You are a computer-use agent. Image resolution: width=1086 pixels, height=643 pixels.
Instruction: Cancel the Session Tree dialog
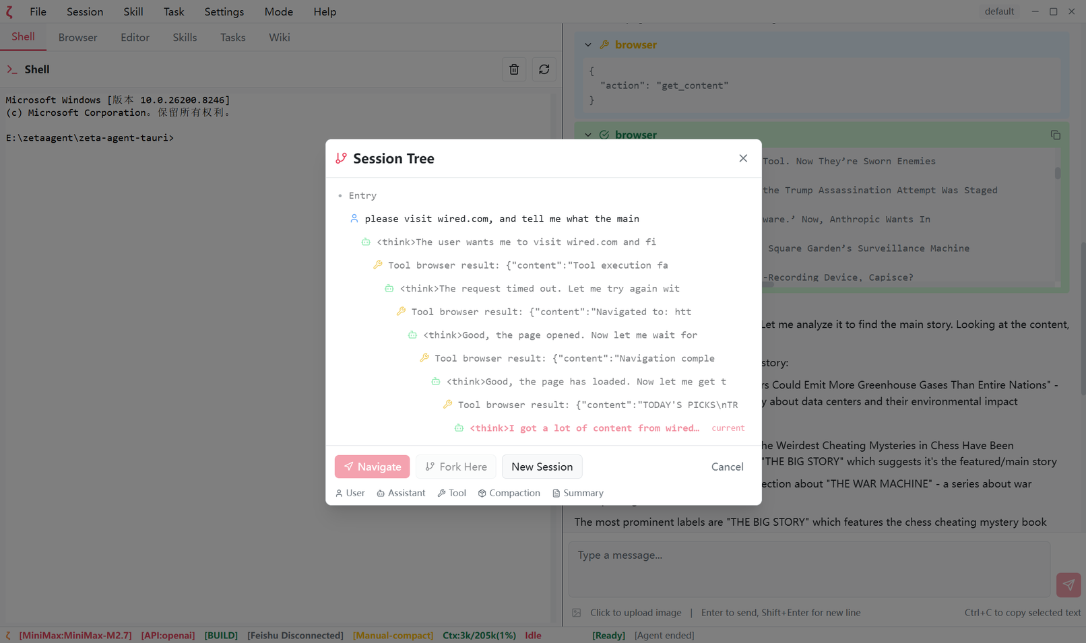point(727,466)
